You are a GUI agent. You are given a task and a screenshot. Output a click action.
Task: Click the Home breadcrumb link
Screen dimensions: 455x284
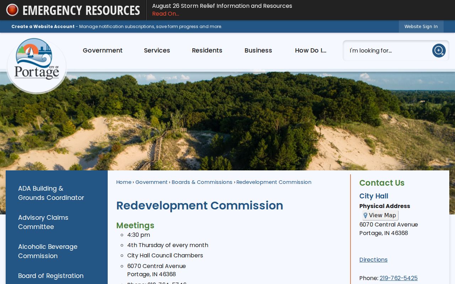(x=124, y=182)
